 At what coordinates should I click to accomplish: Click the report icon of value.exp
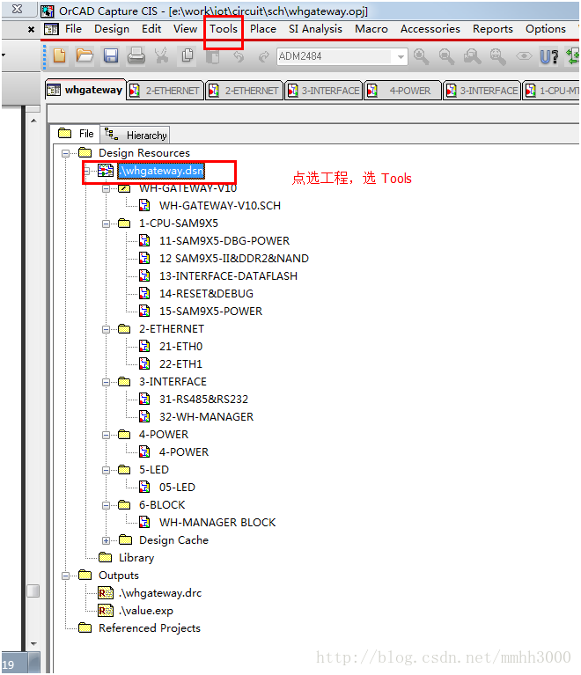pyautogui.click(x=106, y=611)
